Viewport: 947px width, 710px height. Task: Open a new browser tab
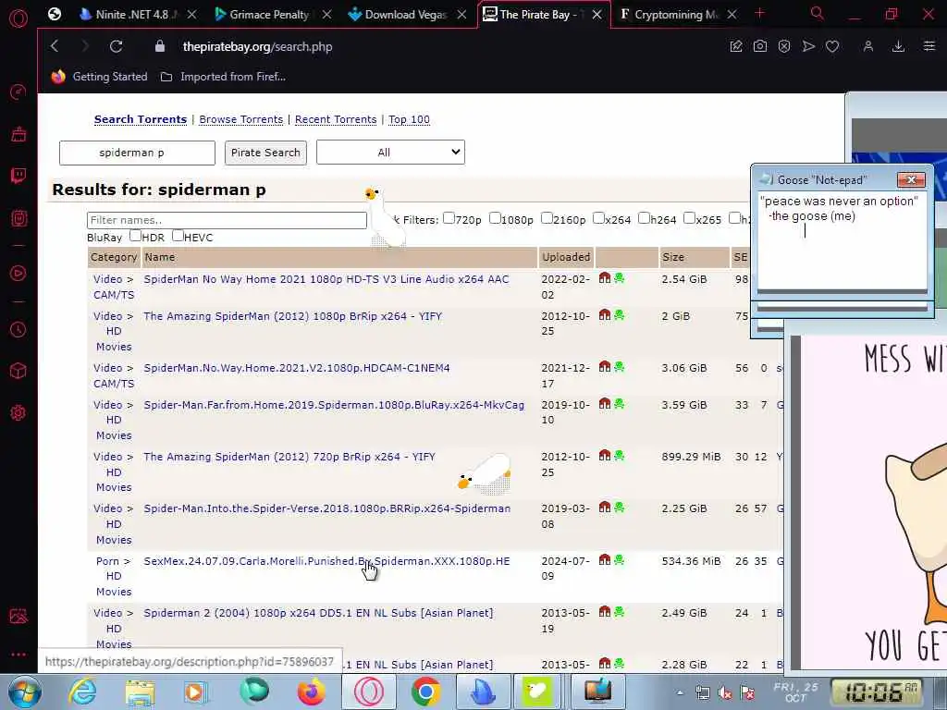coord(760,13)
